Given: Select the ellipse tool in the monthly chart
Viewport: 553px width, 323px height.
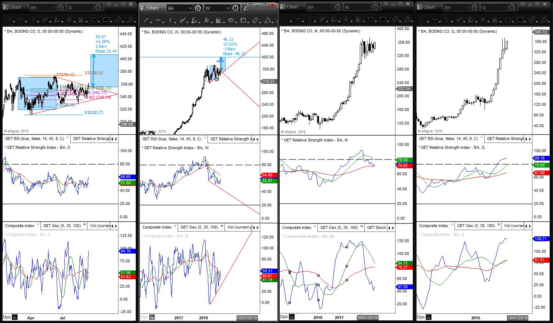Looking at the screenshot, I should click(x=371, y=19).
